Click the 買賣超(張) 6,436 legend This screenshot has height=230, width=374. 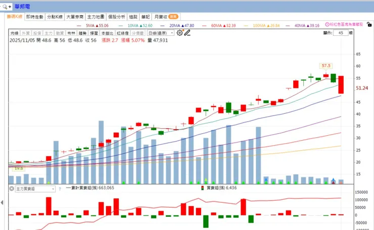click(x=221, y=188)
